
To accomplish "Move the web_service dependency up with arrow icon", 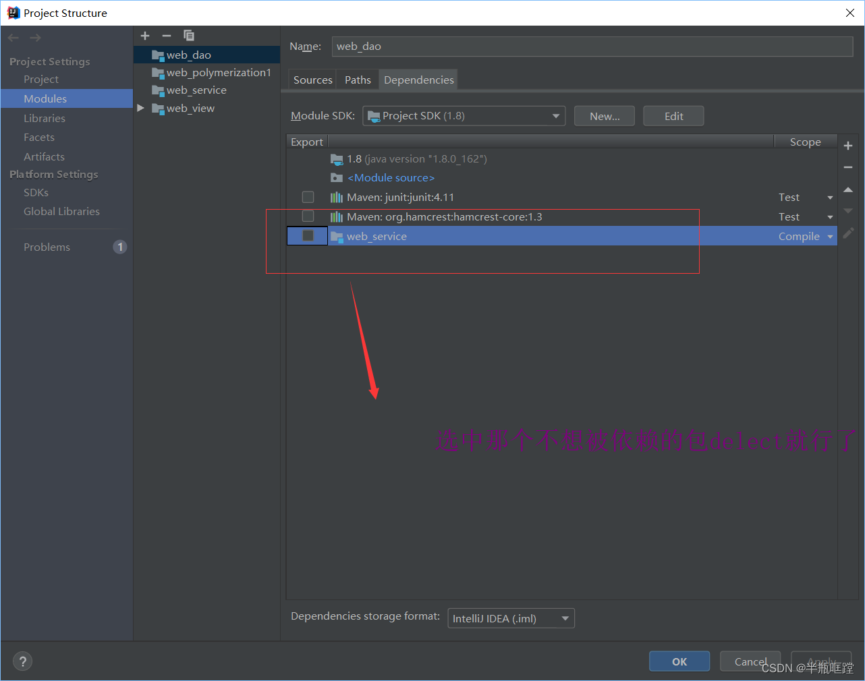I will click(848, 189).
